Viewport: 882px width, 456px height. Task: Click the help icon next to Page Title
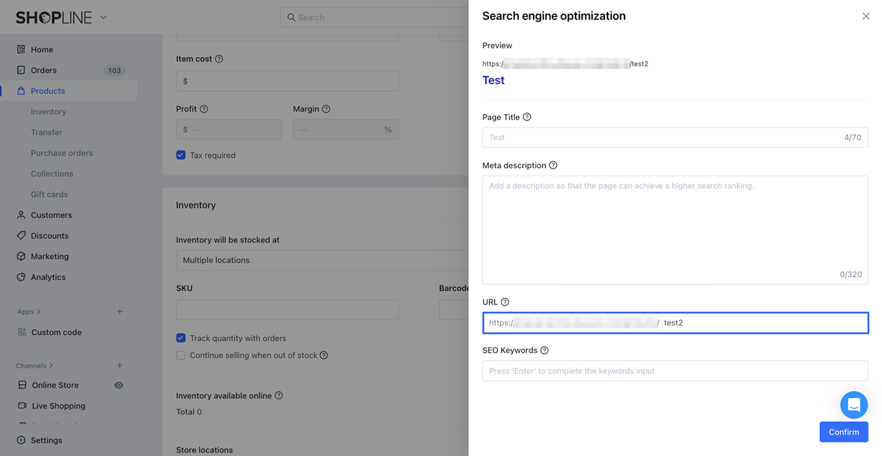coord(527,117)
